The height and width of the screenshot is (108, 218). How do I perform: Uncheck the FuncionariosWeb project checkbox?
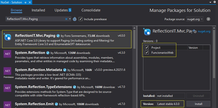(x=147, y=52)
